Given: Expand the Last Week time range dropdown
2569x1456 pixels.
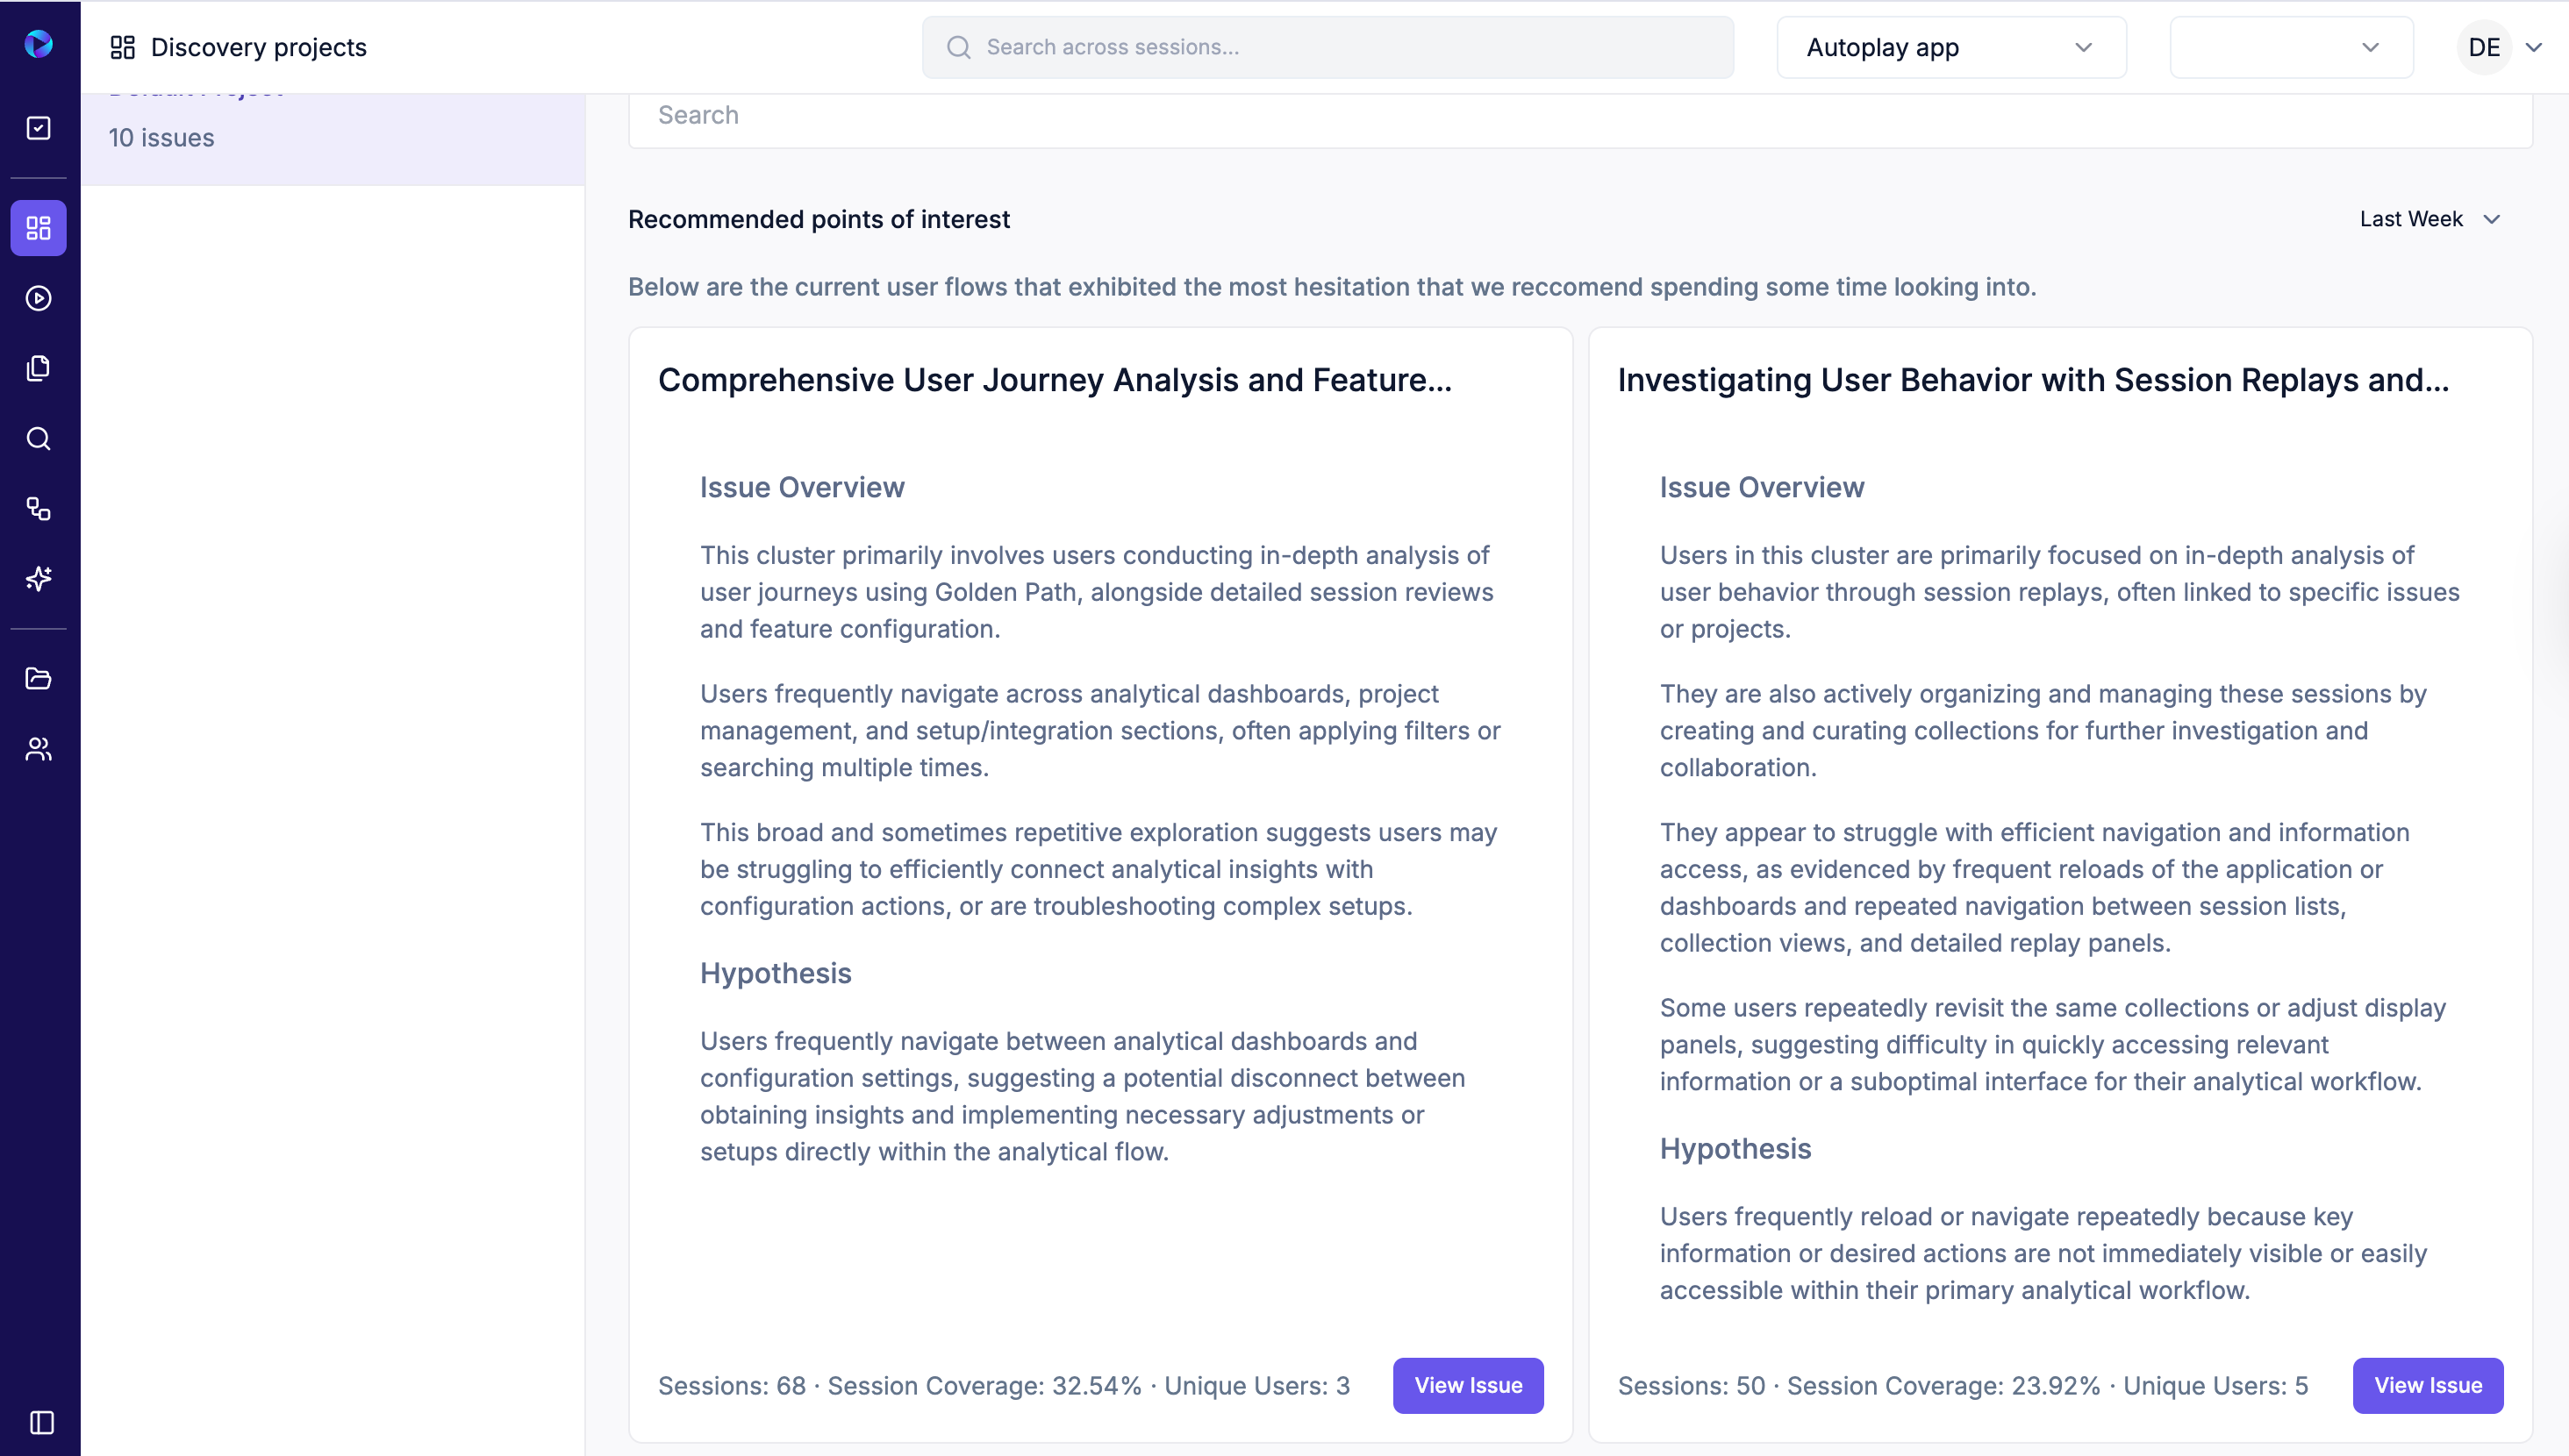Looking at the screenshot, I should coord(2429,219).
